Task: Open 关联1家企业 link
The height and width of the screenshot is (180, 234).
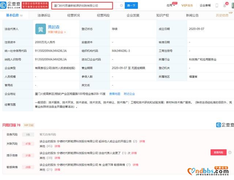Action: click(x=57, y=32)
